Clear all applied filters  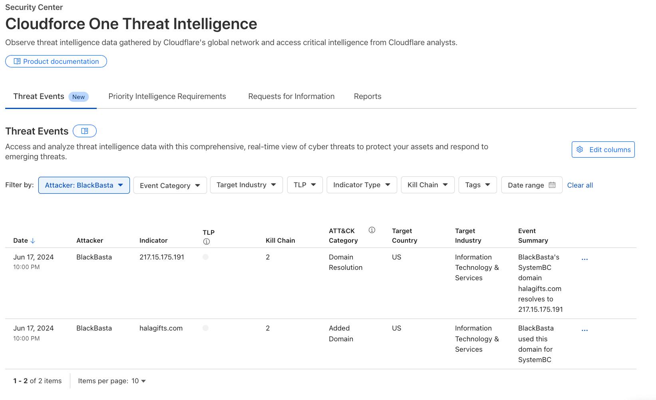pos(580,185)
